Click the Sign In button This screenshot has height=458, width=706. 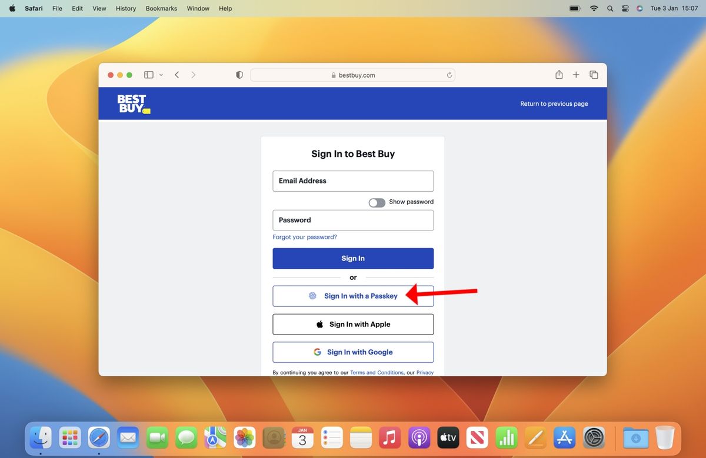click(x=353, y=258)
